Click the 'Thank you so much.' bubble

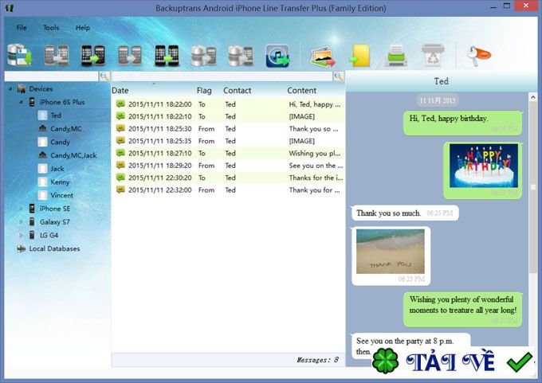click(x=405, y=213)
